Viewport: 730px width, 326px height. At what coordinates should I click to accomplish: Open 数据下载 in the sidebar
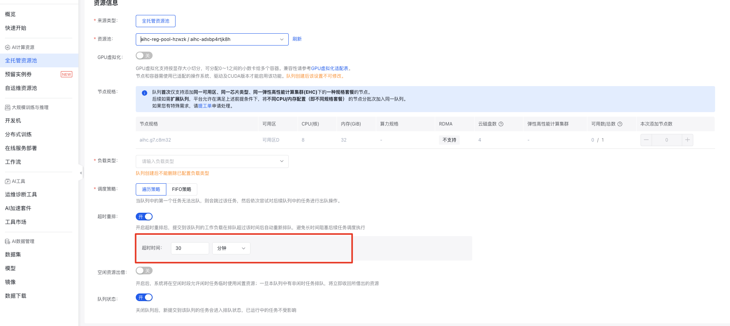(16, 296)
